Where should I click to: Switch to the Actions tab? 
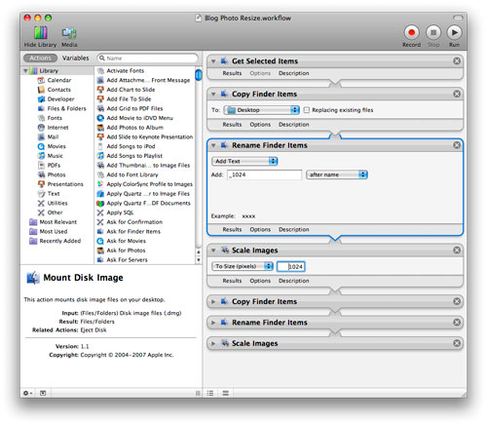pos(40,58)
